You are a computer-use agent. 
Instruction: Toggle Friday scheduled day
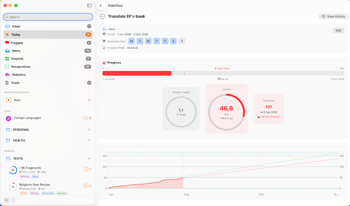165,41
